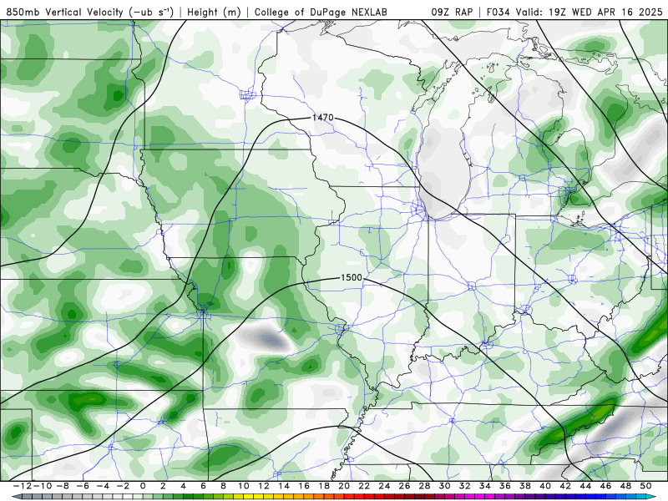Click the -8 value on the color scale
The width and height of the screenshot is (668, 501).
(62, 486)
